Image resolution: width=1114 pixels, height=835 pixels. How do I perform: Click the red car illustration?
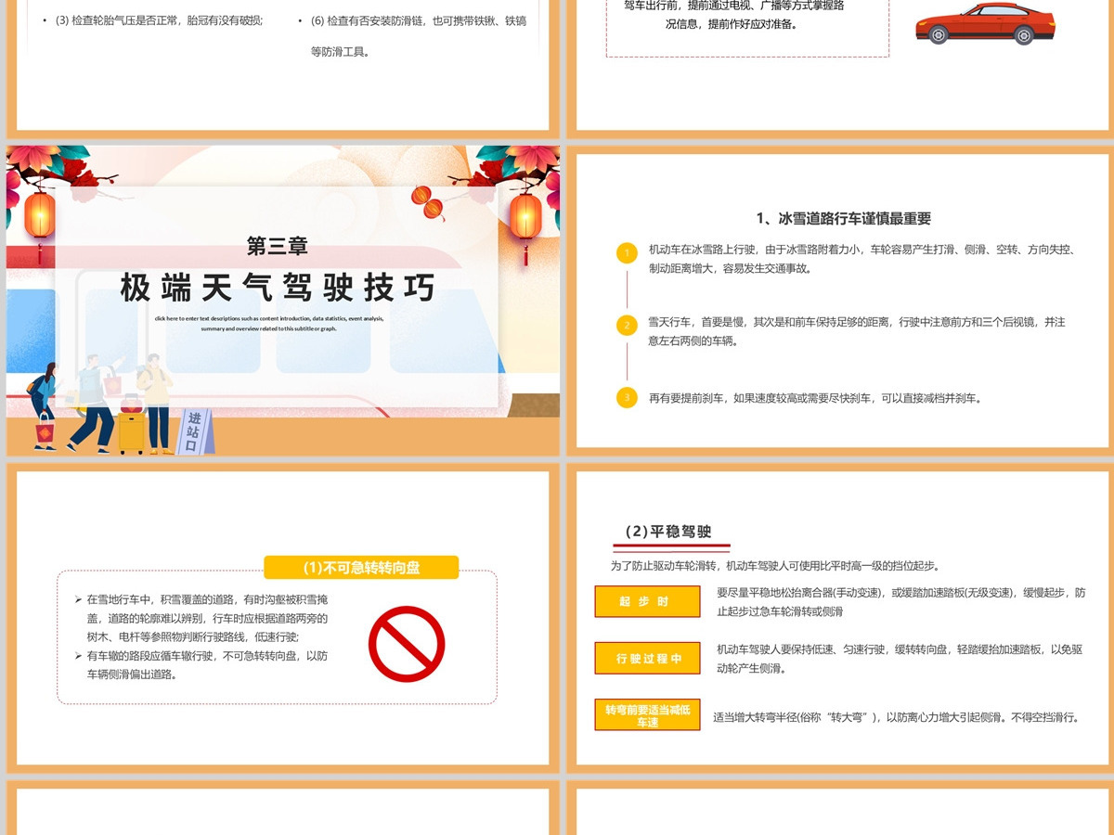[x=985, y=23]
